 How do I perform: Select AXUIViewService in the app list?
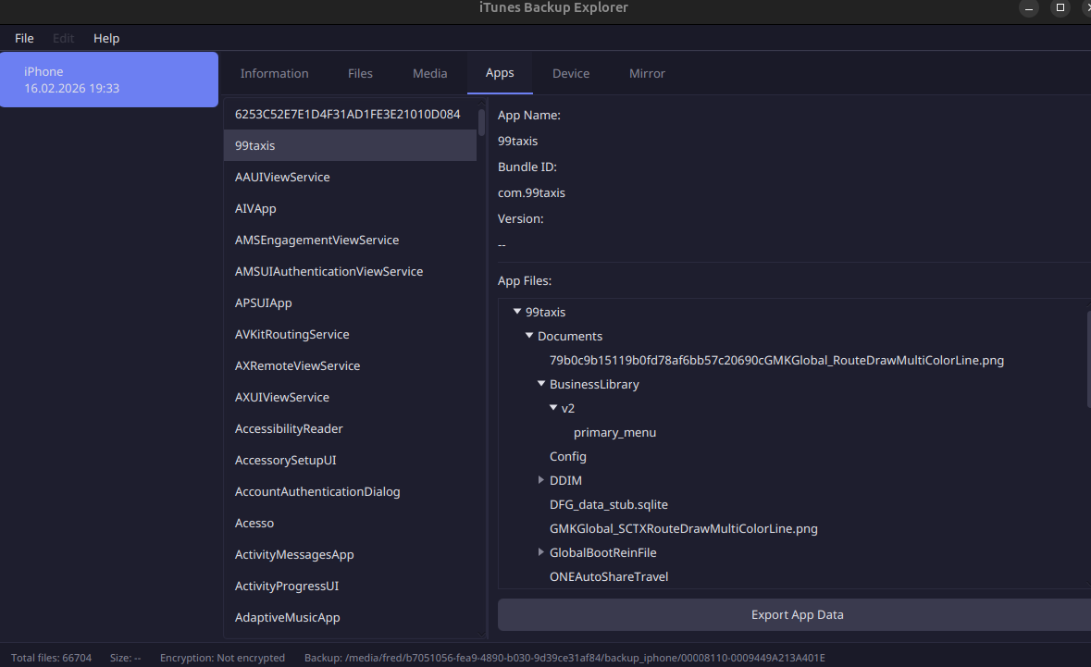(x=350, y=397)
